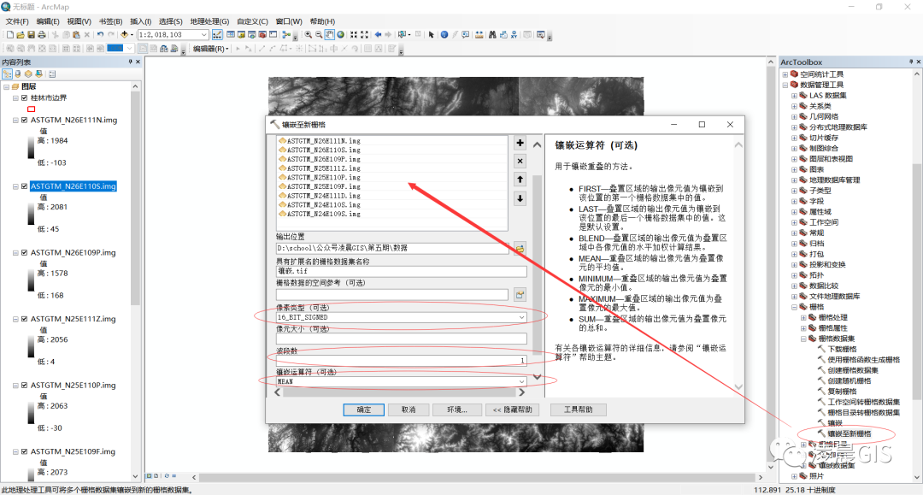The image size is (923, 495).
Task: Open the map scale 1:2,018,103 dropdown
Action: pos(203,35)
